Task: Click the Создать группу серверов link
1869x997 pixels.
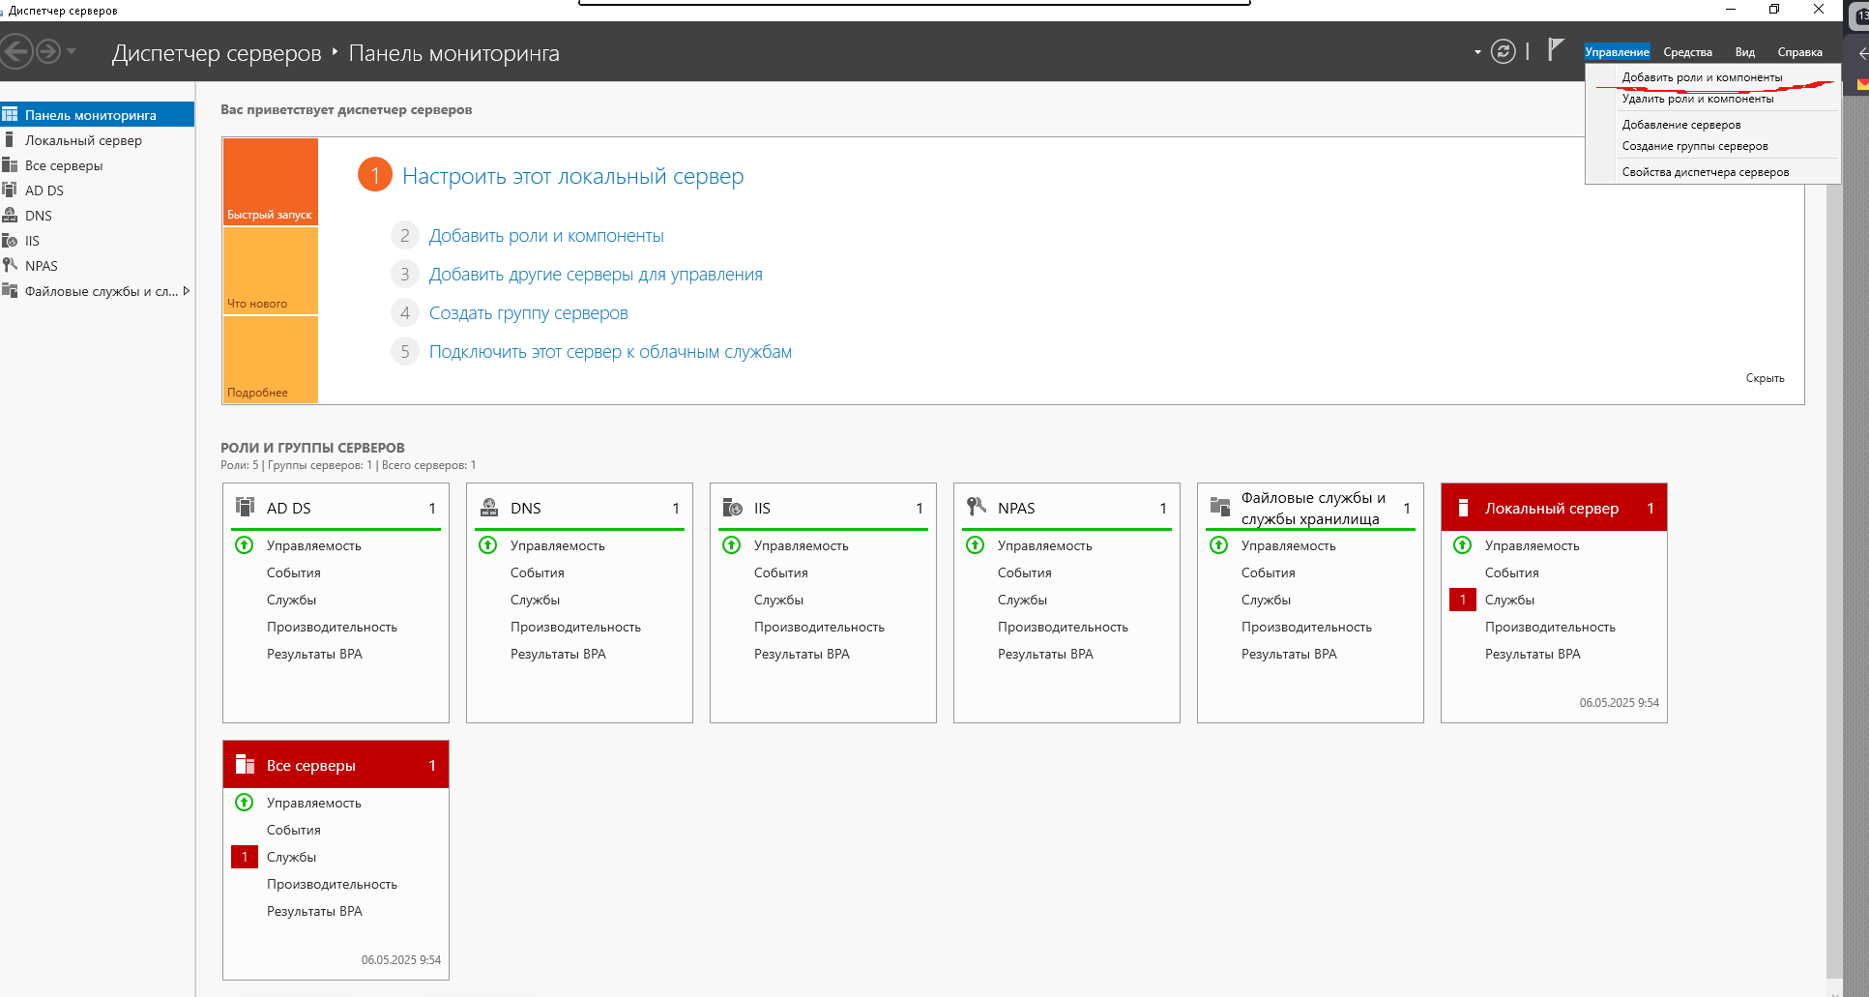Action: pos(528,313)
